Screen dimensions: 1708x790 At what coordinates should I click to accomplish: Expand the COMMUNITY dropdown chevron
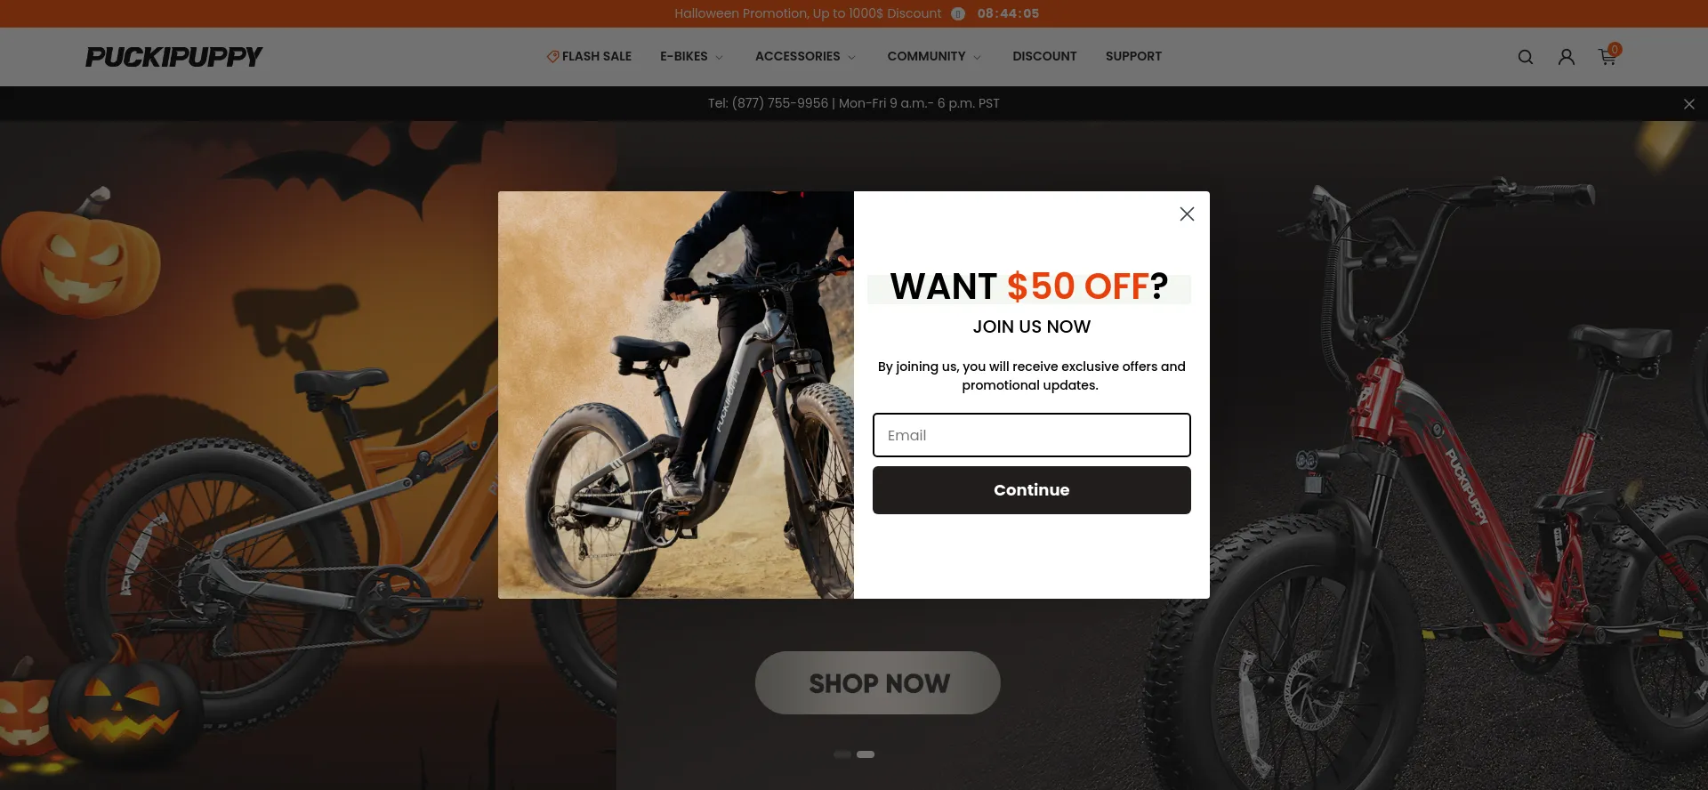click(977, 57)
